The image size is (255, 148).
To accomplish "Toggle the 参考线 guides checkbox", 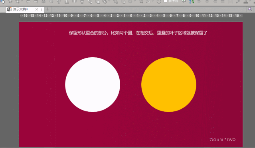I will tap(165, 1).
